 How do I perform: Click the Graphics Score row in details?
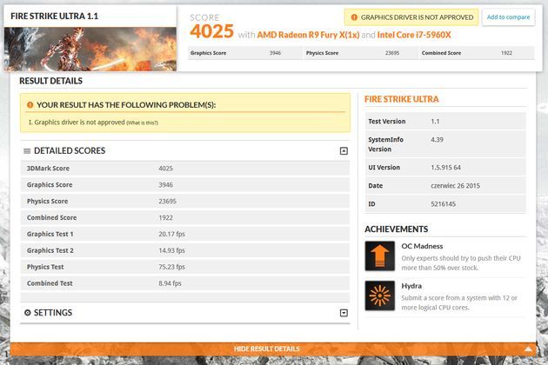click(x=185, y=185)
